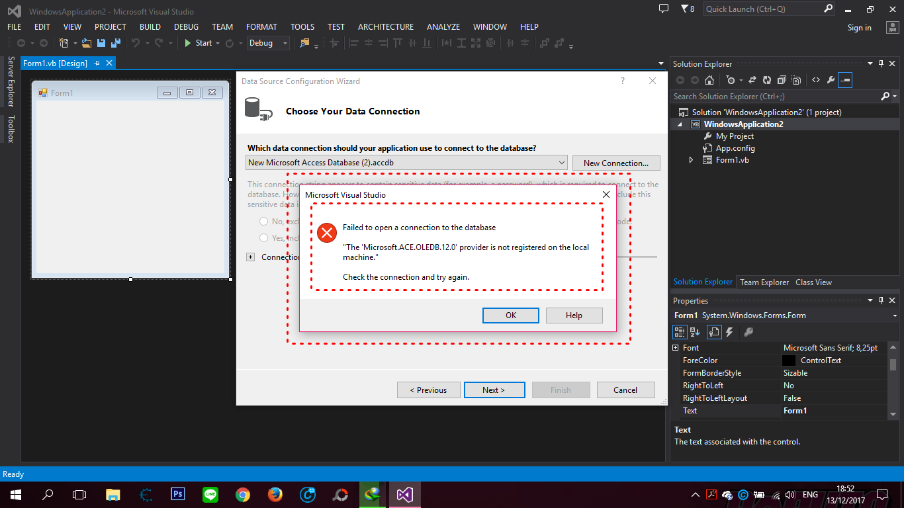Click Solution Explorer Refresh icon
Viewport: 904px width, 508px height.
pyautogui.click(x=767, y=80)
